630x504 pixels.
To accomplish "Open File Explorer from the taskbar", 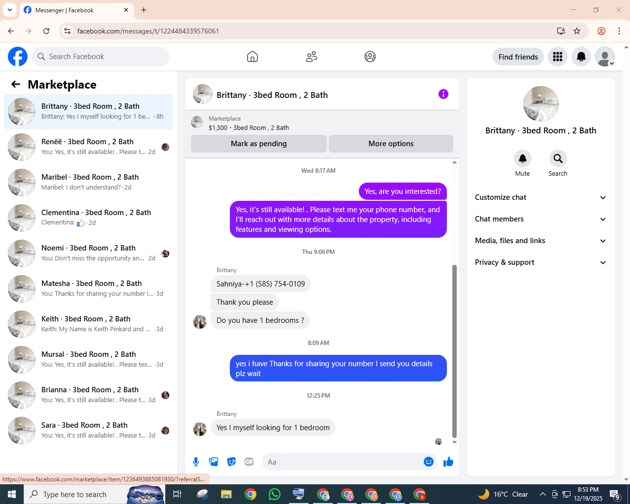I will click(226, 494).
